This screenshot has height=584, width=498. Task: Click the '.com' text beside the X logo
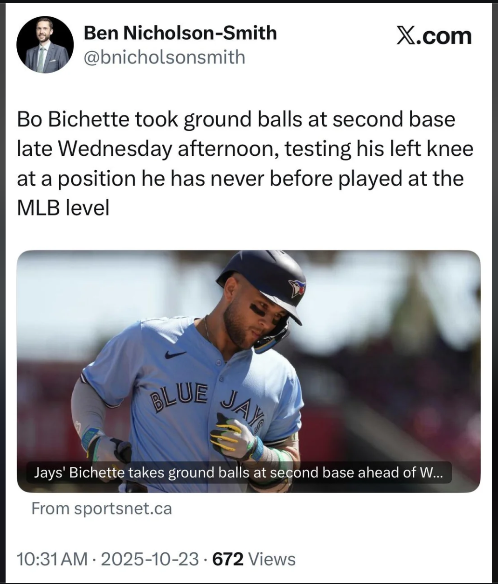[x=446, y=36]
